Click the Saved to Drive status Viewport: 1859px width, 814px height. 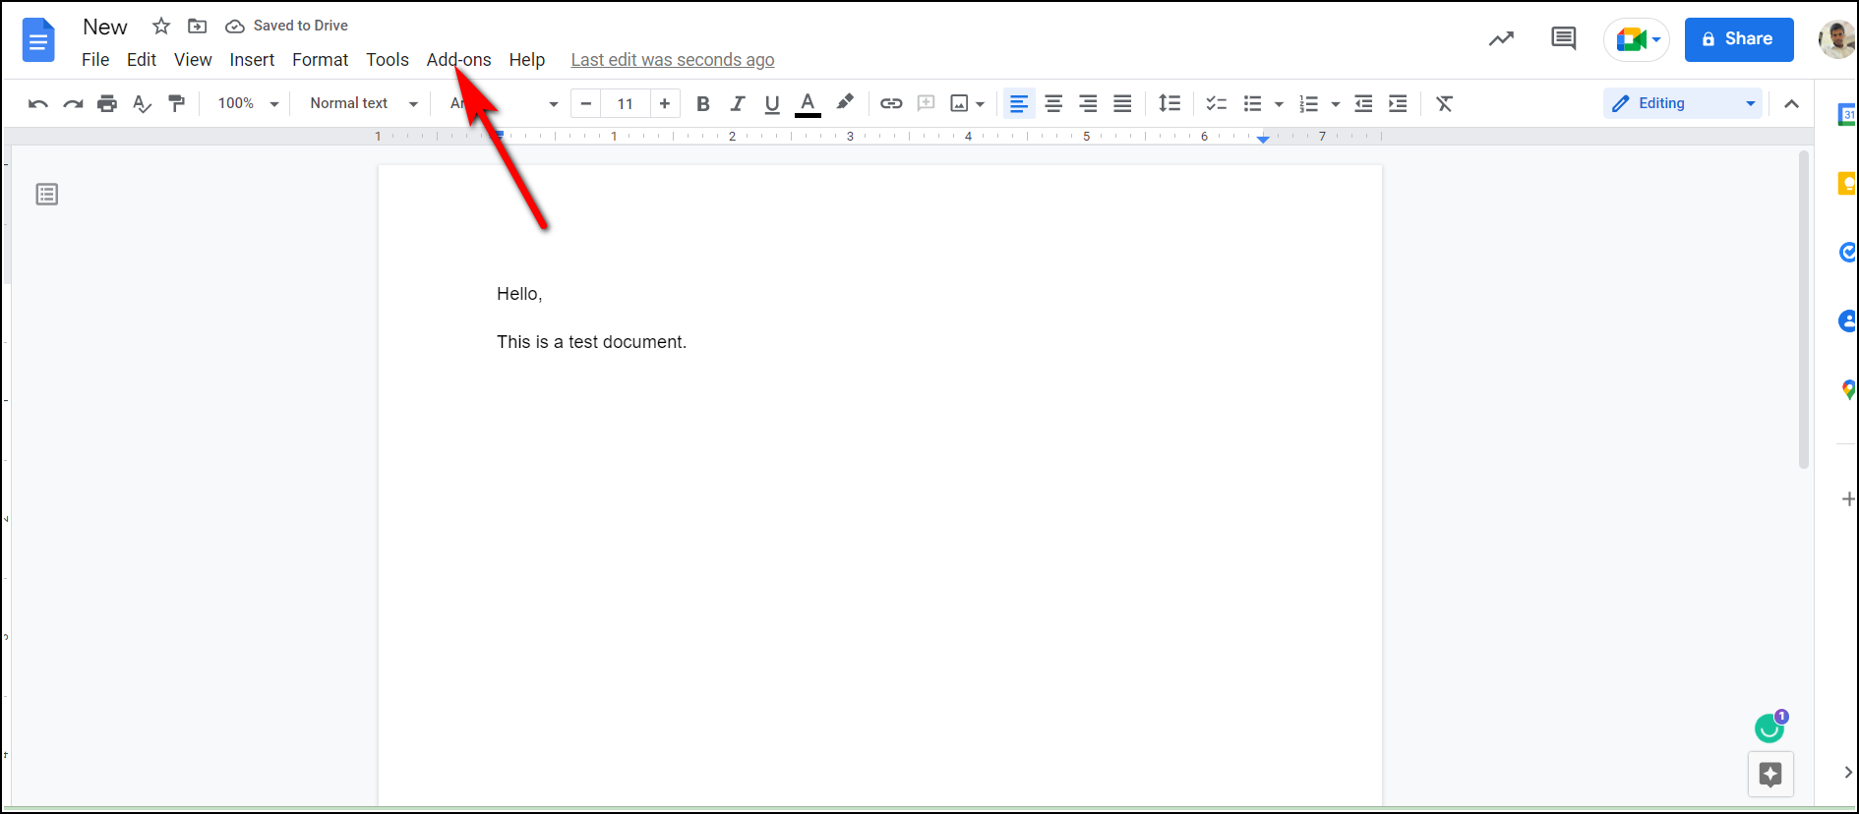click(287, 26)
